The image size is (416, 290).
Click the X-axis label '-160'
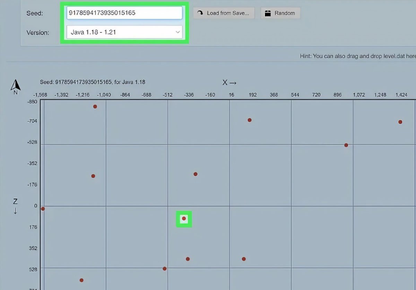click(210, 95)
